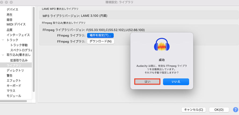Image resolution: width=239 pixels, height=115 pixels.
Task: Click 場所を指定(T)... button
Action: [x=100, y=35]
